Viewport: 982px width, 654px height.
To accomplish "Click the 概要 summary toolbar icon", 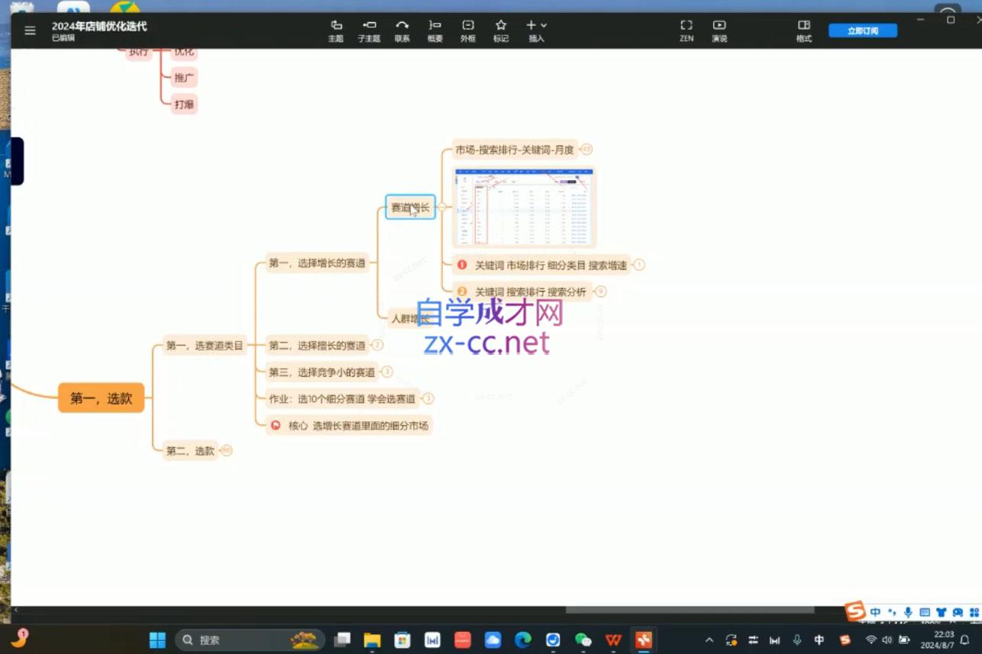I will click(x=435, y=31).
